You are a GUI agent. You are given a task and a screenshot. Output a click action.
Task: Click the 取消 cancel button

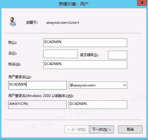[130, 129]
